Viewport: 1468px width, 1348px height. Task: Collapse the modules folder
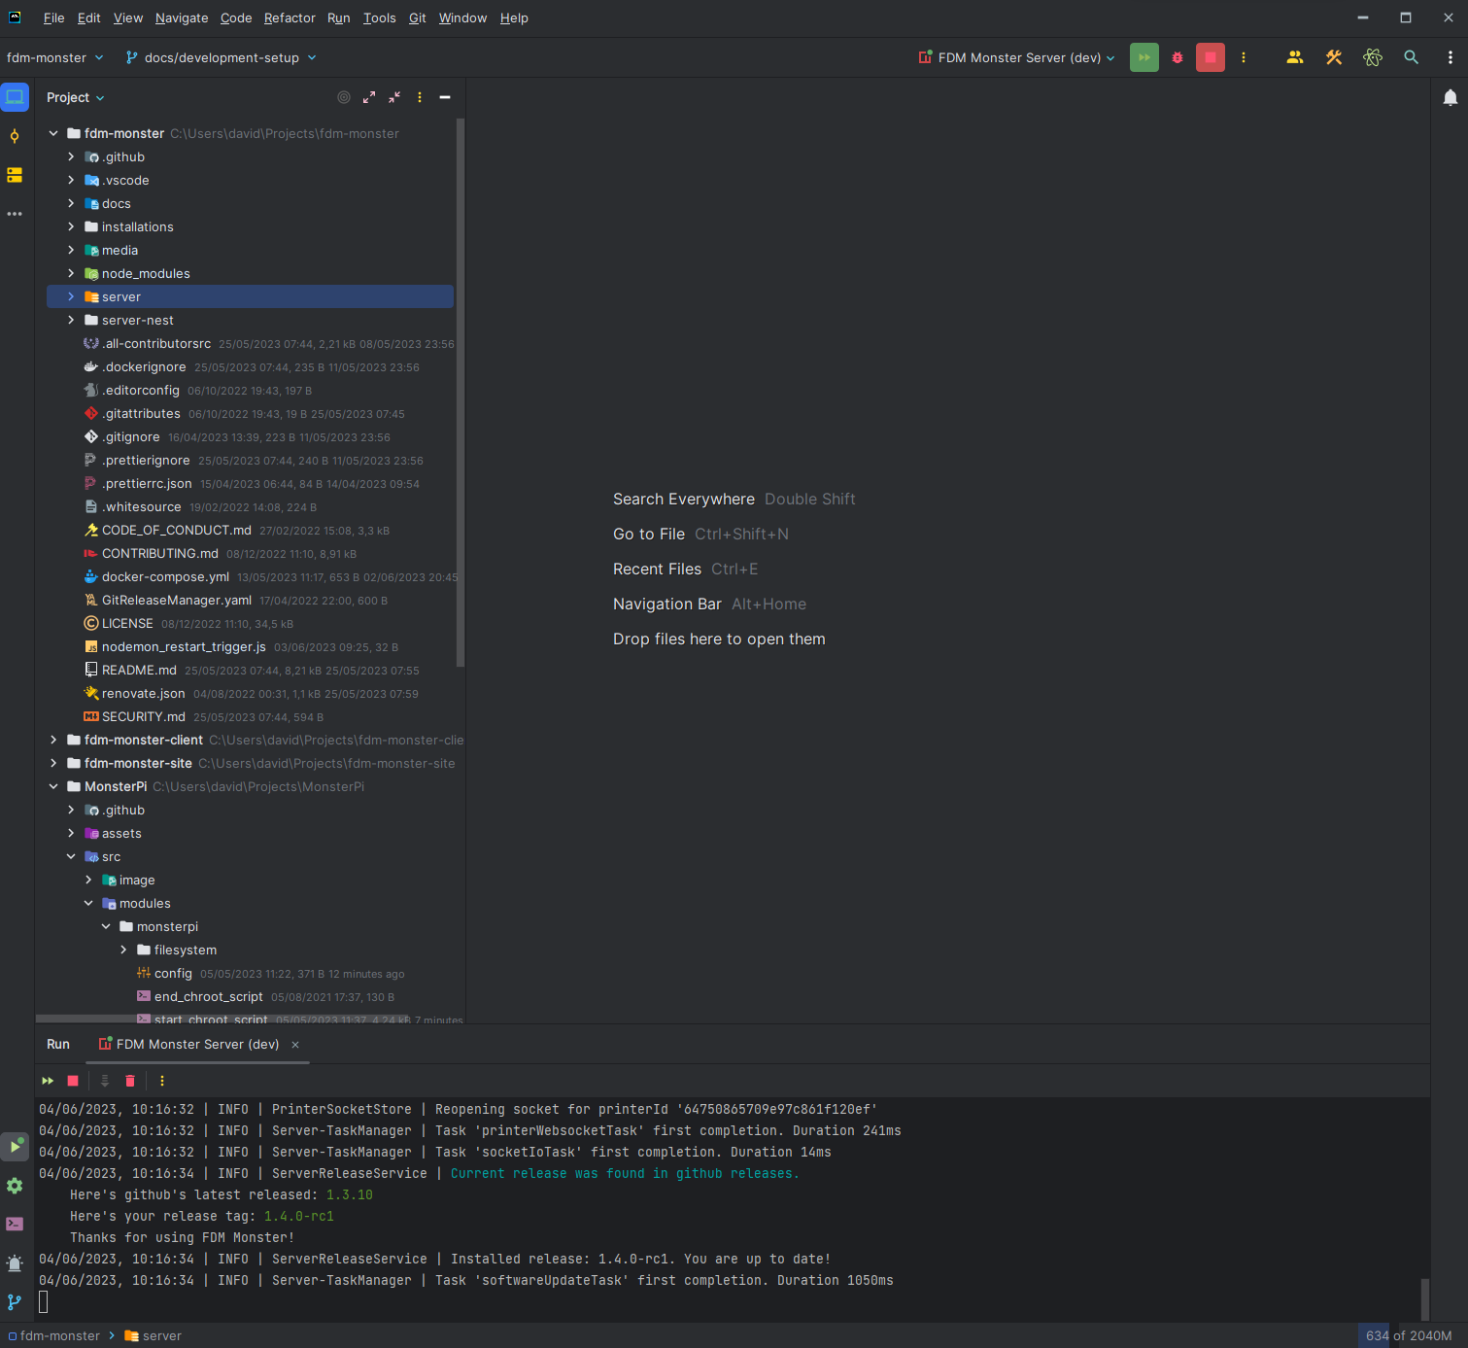tap(88, 903)
